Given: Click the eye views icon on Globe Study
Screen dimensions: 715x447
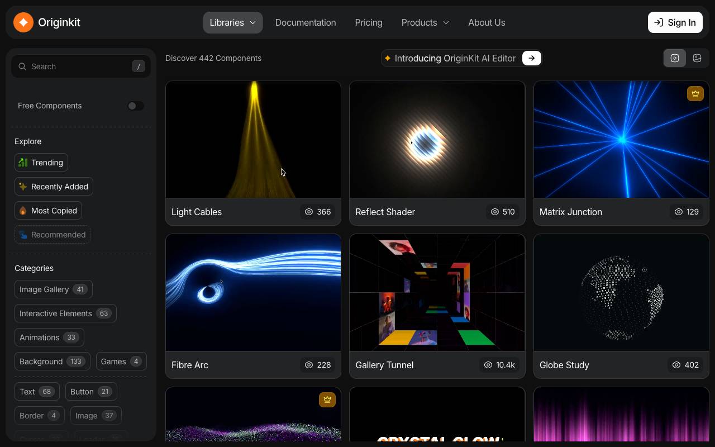Looking at the screenshot, I should [x=676, y=365].
